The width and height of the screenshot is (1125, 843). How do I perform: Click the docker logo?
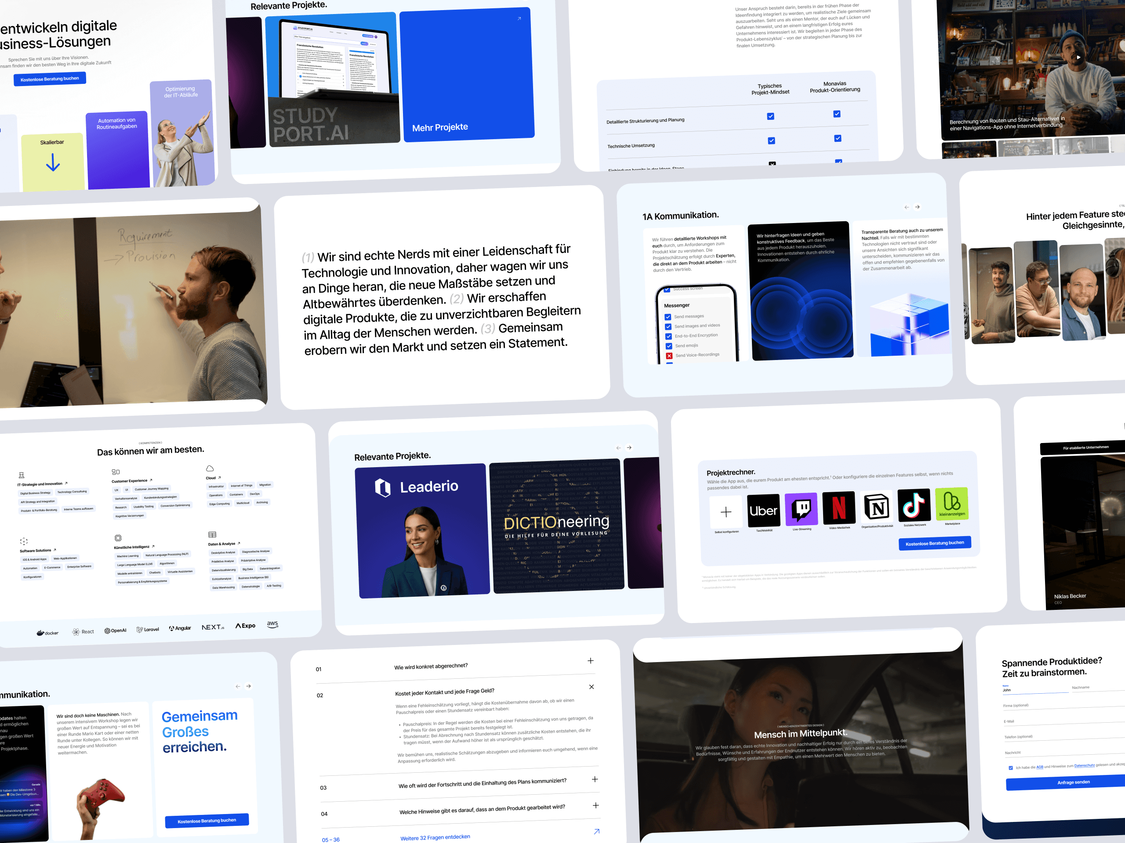click(47, 633)
